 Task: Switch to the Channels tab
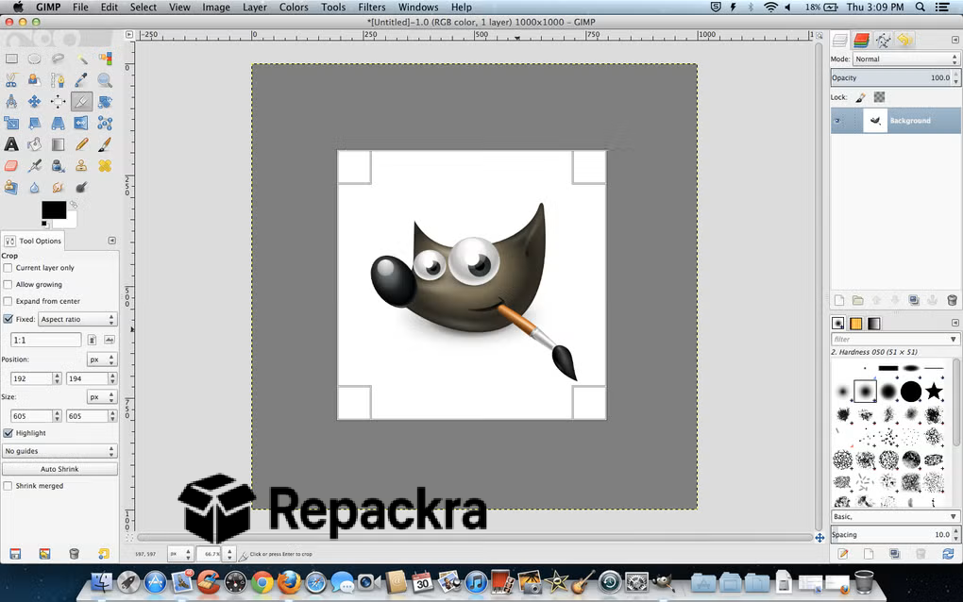[862, 41]
